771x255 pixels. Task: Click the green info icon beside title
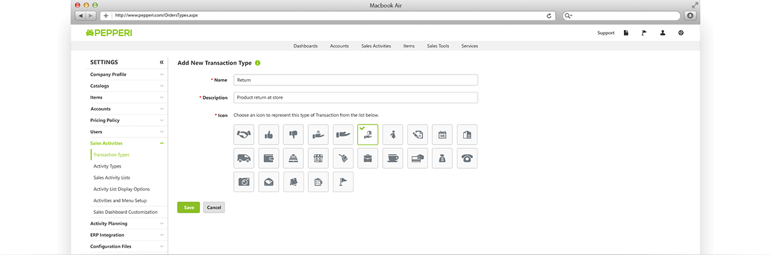pos(258,63)
